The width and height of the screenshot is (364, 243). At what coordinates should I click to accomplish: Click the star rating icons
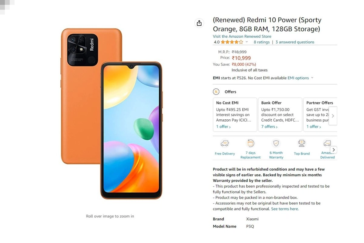[232, 42]
